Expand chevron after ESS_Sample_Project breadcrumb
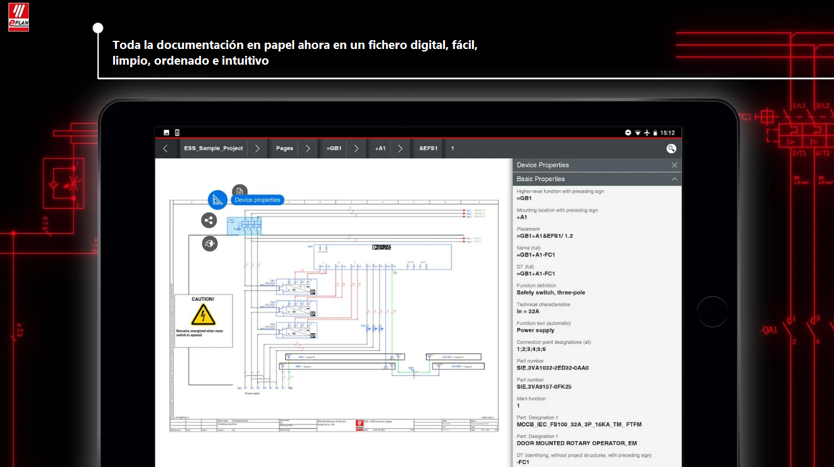This screenshot has height=467, width=834. tap(257, 149)
